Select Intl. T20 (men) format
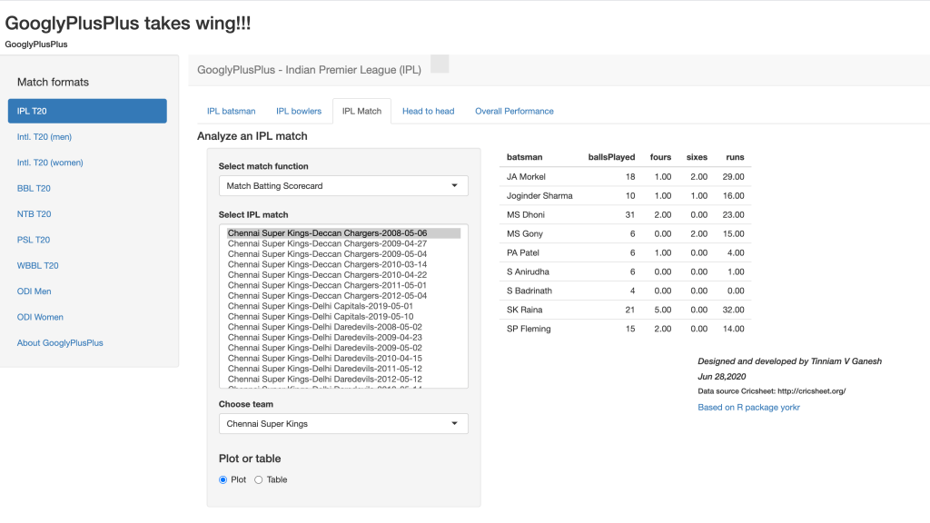 [44, 137]
